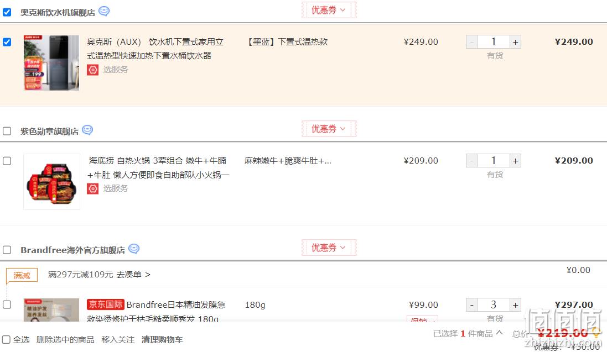
Task: Click 删除选中的商品 to delete selected items
Action: pyautogui.click(x=65, y=340)
